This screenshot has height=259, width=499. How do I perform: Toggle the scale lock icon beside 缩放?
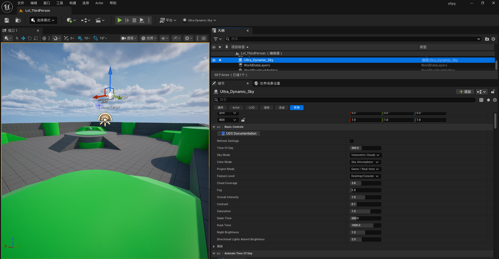(243, 120)
